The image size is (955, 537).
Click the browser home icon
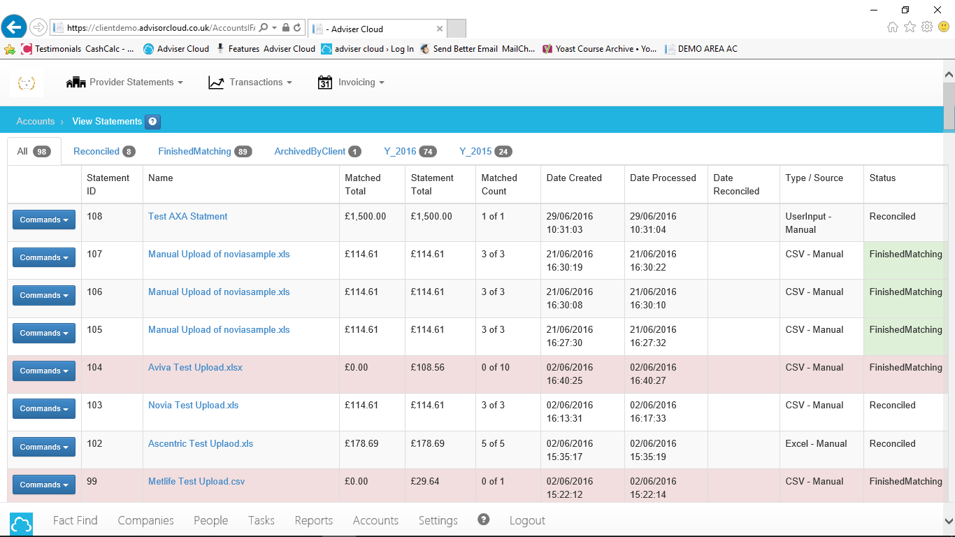[893, 27]
